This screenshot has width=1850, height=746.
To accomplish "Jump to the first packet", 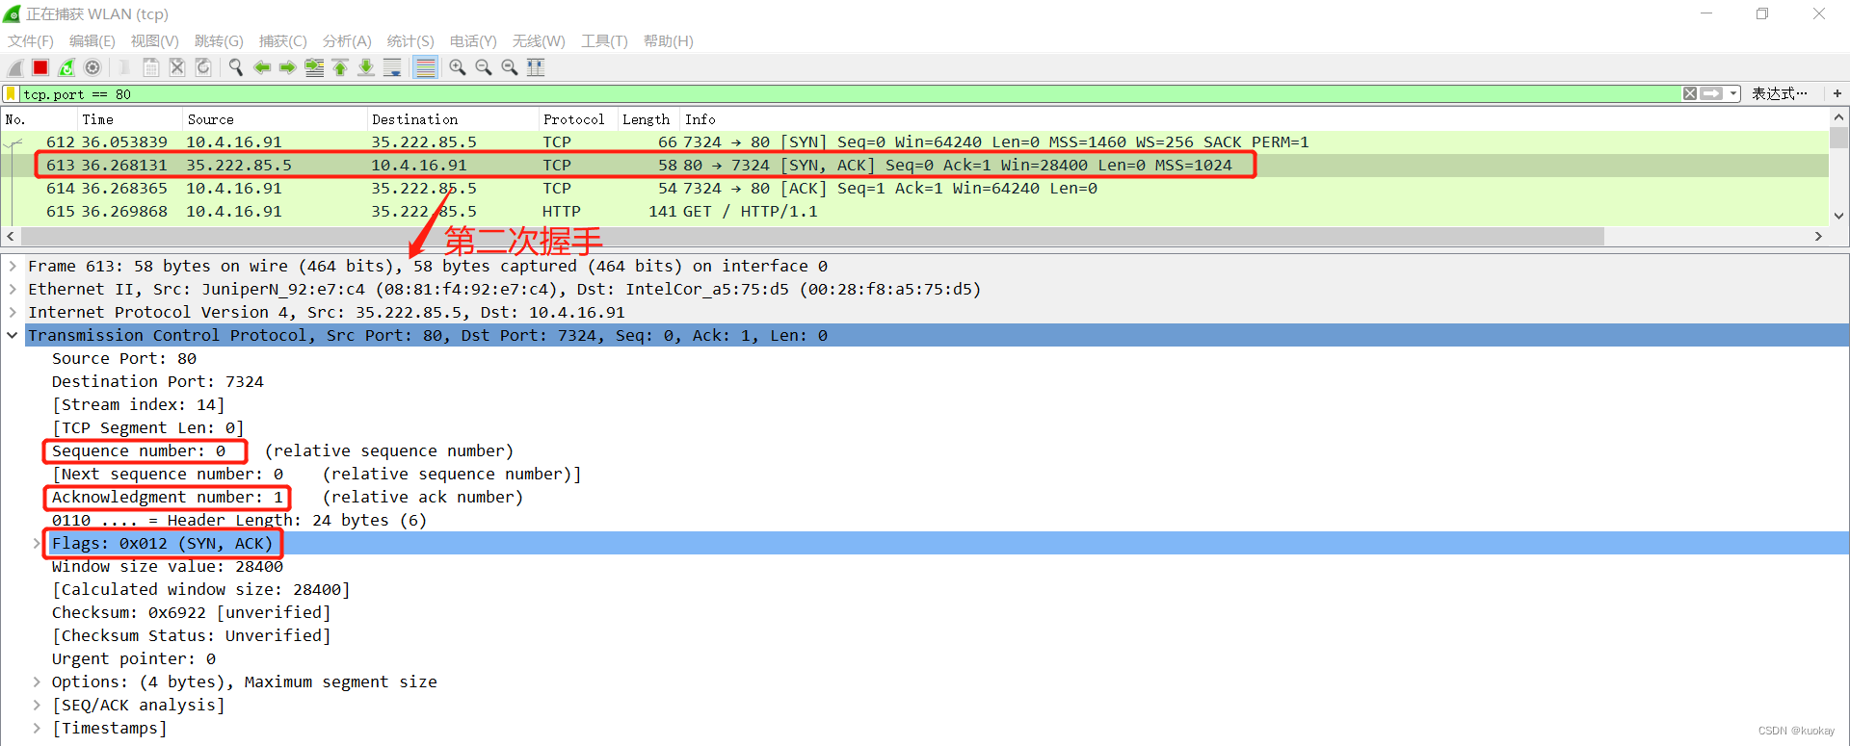I will [x=340, y=67].
